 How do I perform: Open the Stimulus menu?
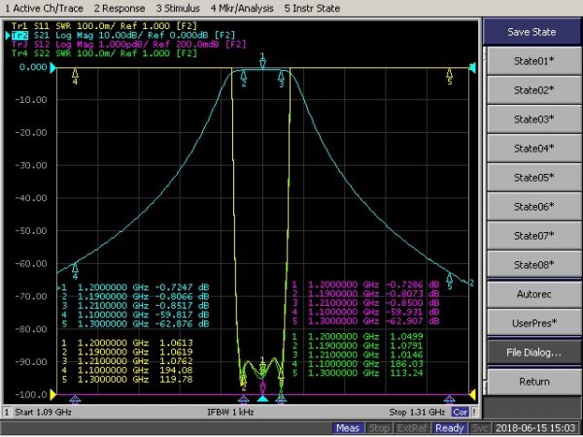pyautogui.click(x=178, y=8)
